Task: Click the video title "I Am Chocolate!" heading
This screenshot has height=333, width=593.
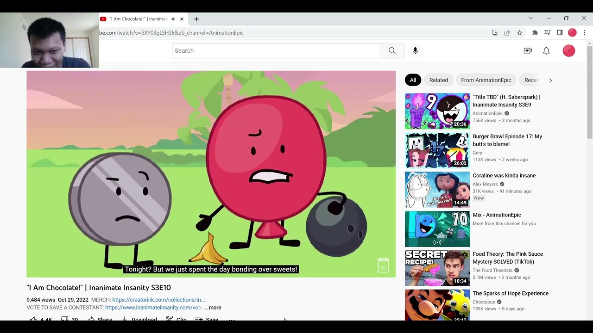Action: point(99,288)
